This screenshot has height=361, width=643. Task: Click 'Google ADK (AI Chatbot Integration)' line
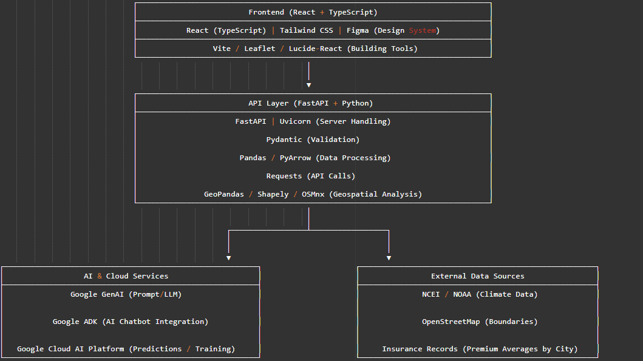tap(131, 322)
